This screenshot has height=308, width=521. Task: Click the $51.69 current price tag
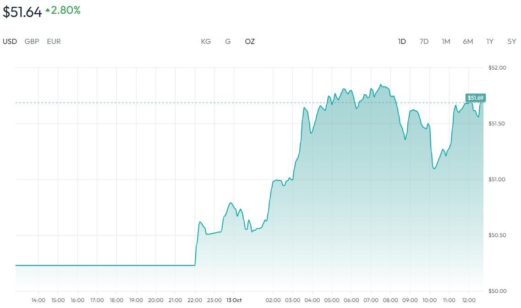coord(476,98)
